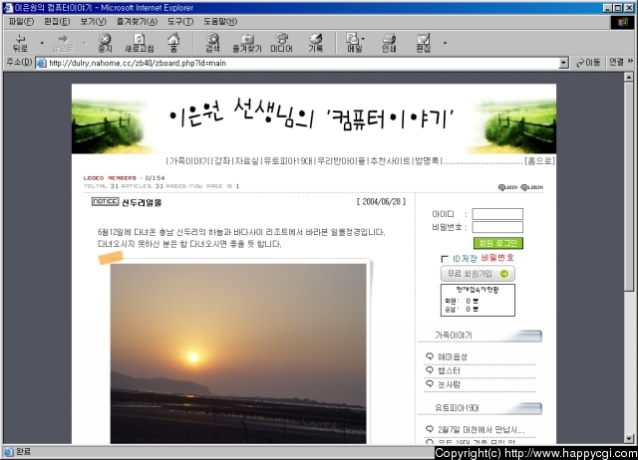Click the Windows logo throbber icon

(x=622, y=22)
